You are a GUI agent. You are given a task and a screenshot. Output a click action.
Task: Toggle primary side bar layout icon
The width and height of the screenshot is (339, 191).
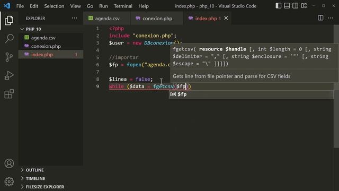click(x=279, y=6)
